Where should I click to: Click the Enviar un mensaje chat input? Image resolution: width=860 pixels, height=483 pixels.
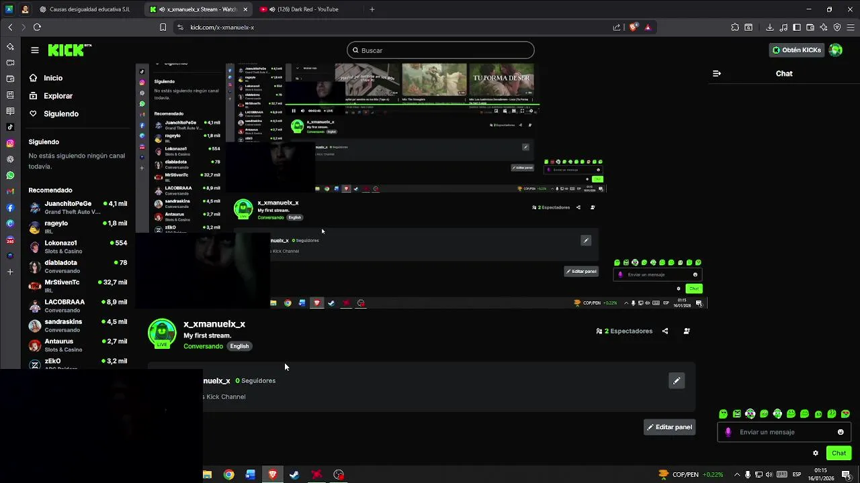pos(784,432)
